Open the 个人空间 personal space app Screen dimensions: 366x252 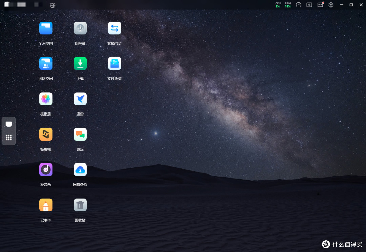tap(46, 28)
